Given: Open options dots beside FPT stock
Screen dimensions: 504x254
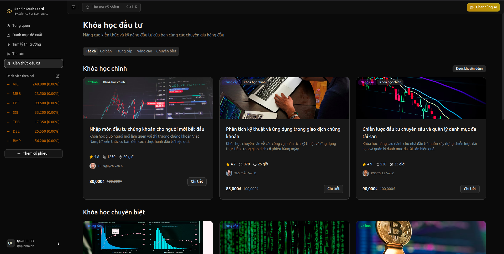Looking at the screenshot, I should 9,103.
